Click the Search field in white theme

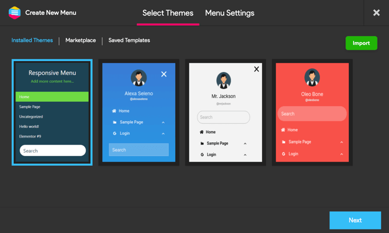223,117
